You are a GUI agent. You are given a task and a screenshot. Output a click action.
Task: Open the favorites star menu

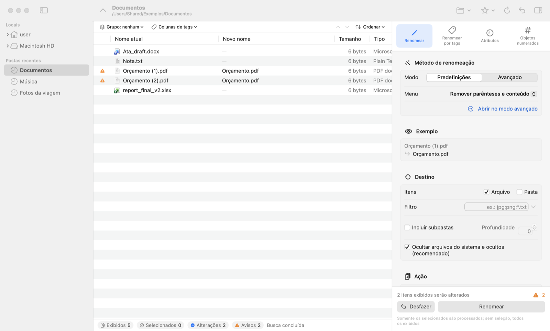point(487,10)
